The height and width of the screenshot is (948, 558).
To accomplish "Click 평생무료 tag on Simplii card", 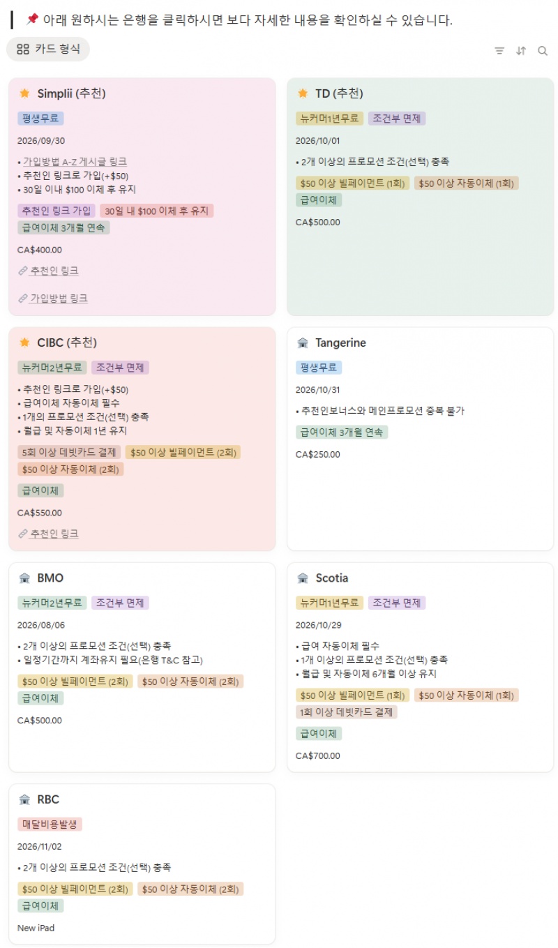I will click(x=40, y=119).
